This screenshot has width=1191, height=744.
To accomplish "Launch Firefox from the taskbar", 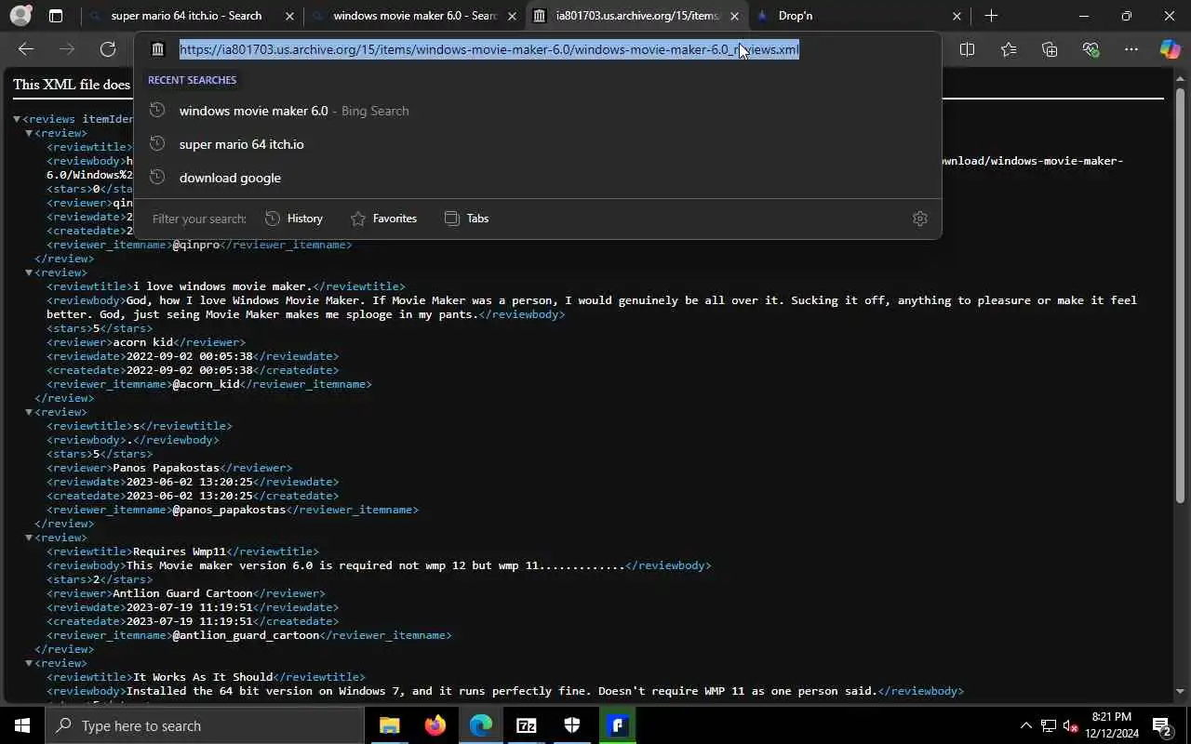I will 435,725.
